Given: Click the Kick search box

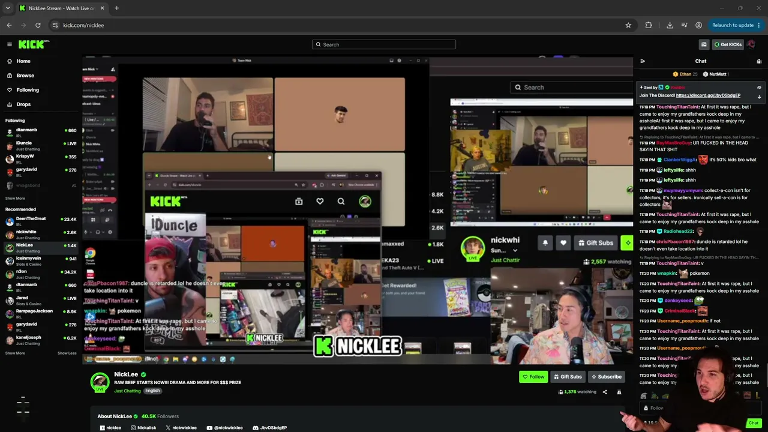Looking at the screenshot, I should click(384, 44).
